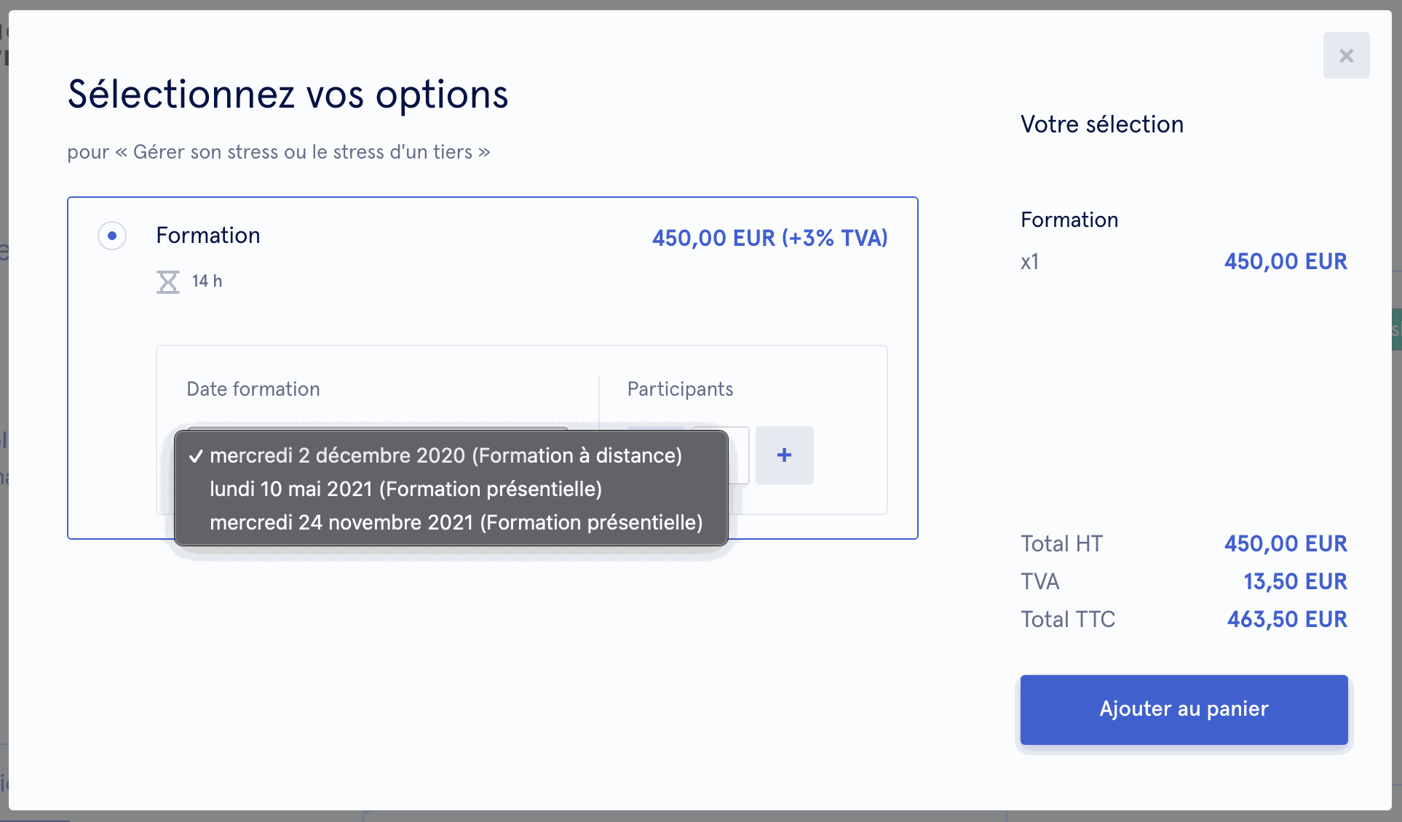The height and width of the screenshot is (822, 1402).
Task: Click the TVA amount 13,50 EUR
Action: point(1295,581)
